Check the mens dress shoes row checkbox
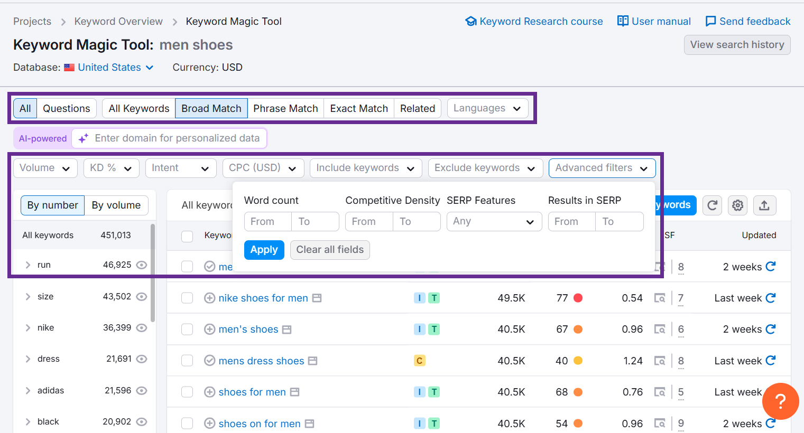This screenshot has height=433, width=804. (x=187, y=361)
